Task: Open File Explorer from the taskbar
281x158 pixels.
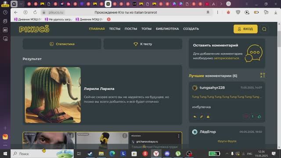Action: (x=101, y=154)
